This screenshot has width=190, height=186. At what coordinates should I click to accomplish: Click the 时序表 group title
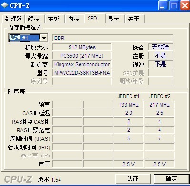point(16,92)
